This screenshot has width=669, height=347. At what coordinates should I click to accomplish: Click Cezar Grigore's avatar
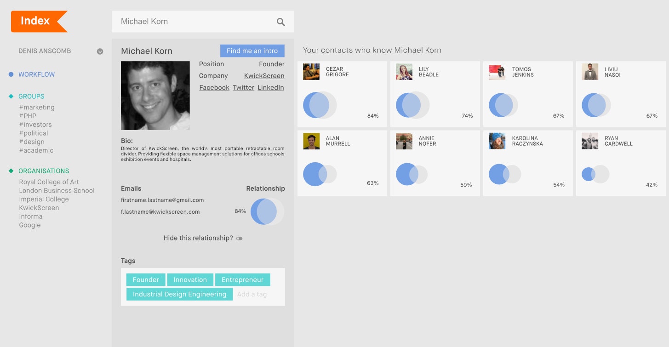coord(311,72)
